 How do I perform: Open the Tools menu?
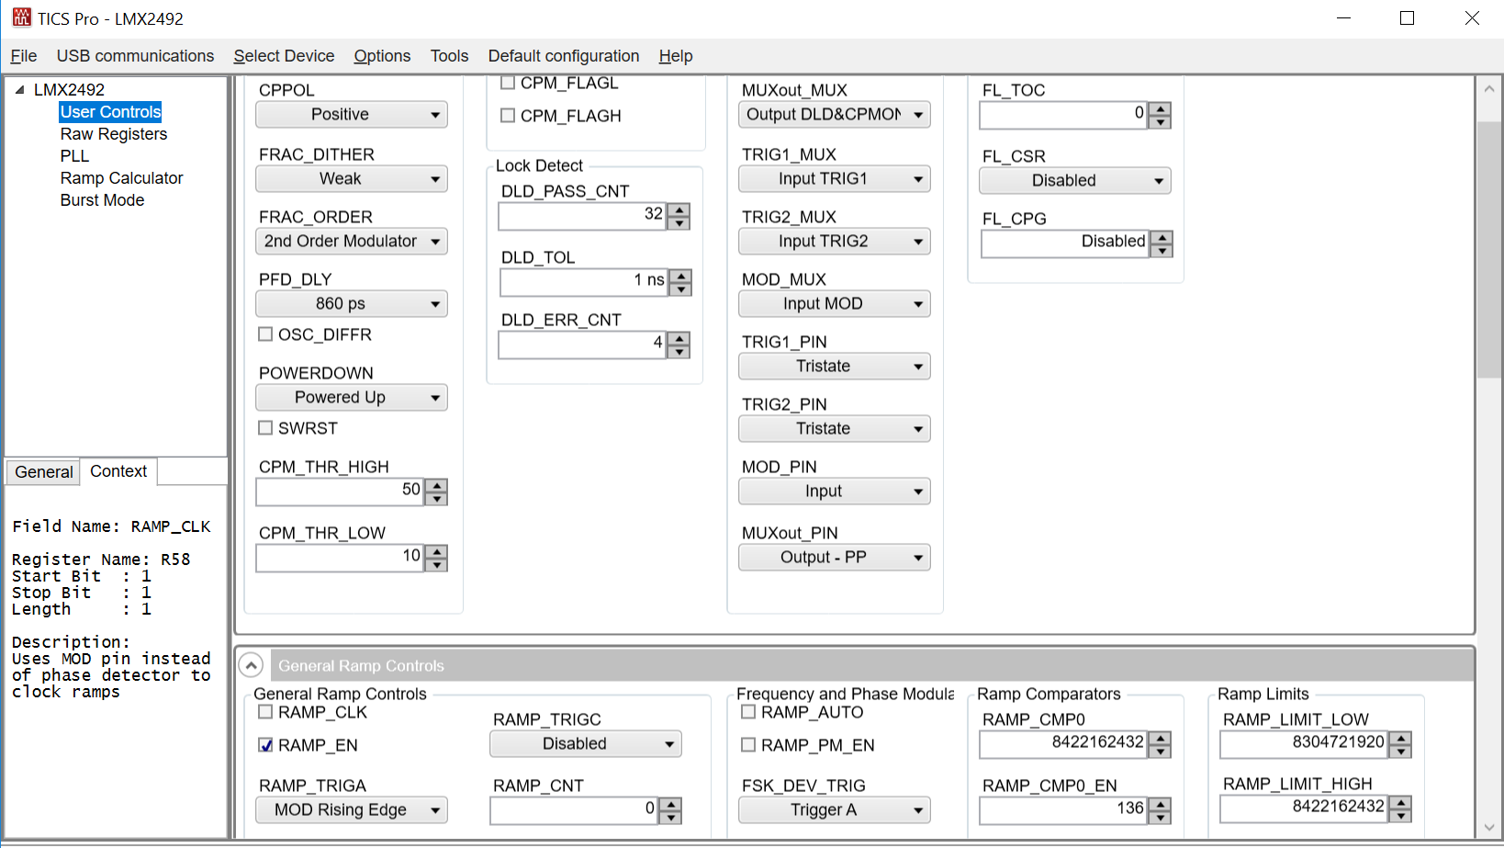point(449,56)
